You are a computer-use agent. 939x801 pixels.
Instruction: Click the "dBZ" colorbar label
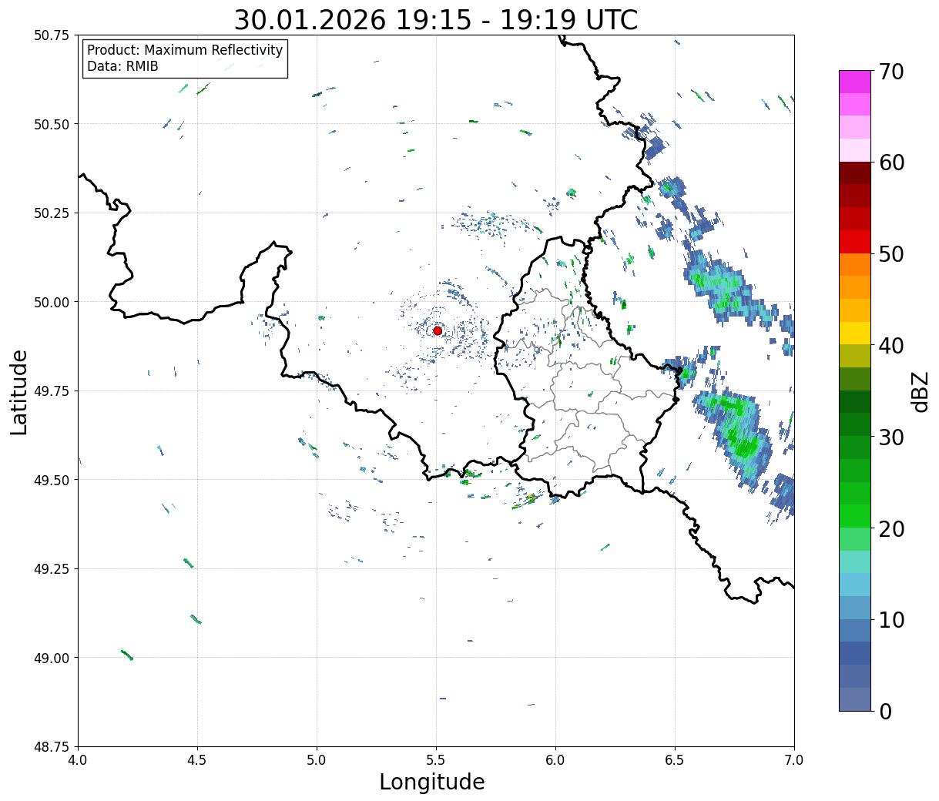[920, 390]
